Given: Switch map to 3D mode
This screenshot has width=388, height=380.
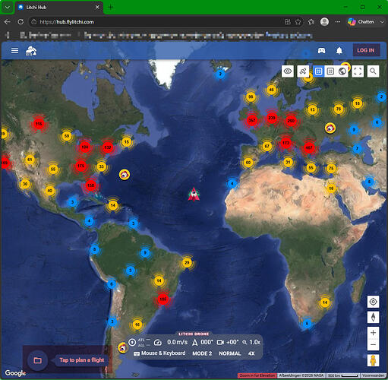Looking at the screenshot, I should 330,71.
